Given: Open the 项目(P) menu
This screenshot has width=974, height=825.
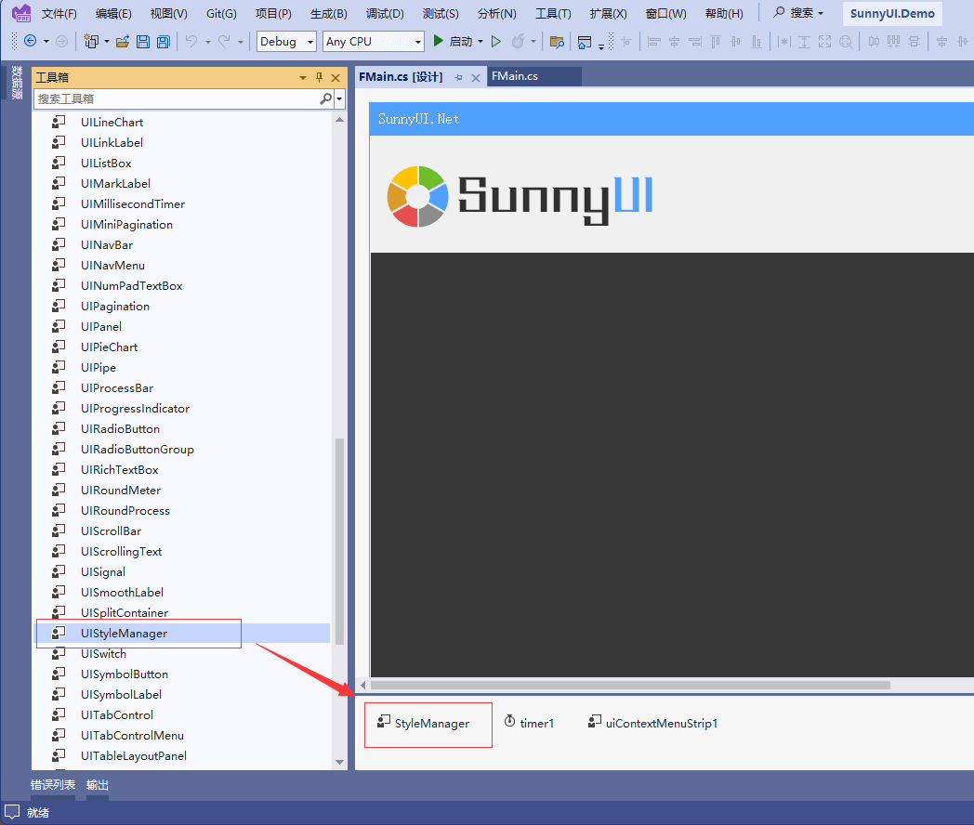Looking at the screenshot, I should click(273, 13).
